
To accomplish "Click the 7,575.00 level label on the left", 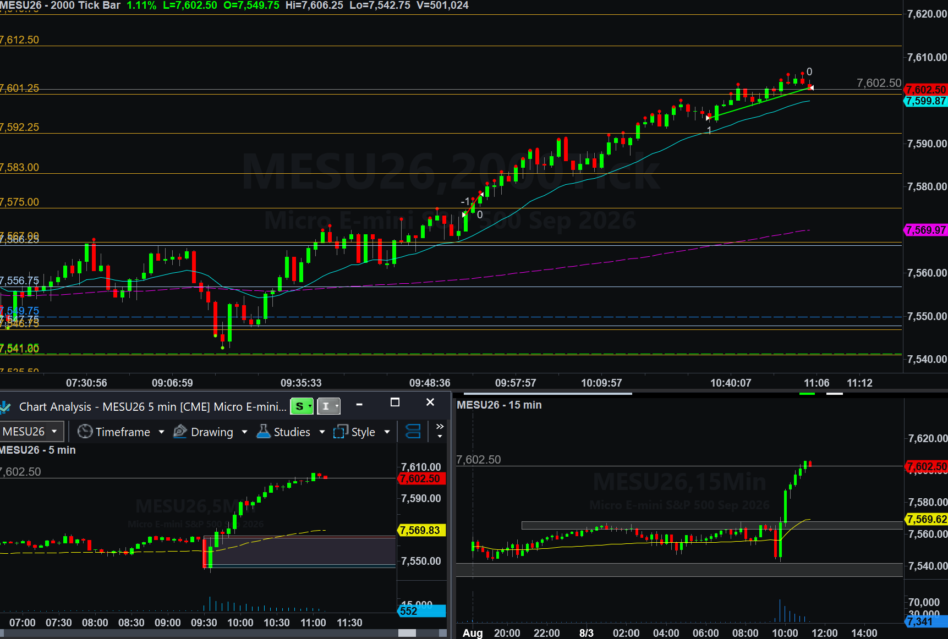I will (20, 202).
